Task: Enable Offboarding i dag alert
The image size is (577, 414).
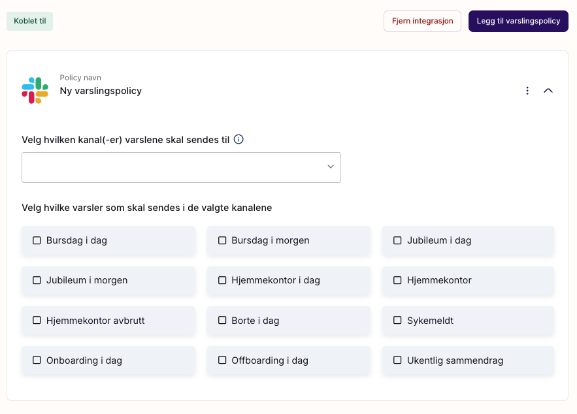Action: (x=222, y=360)
